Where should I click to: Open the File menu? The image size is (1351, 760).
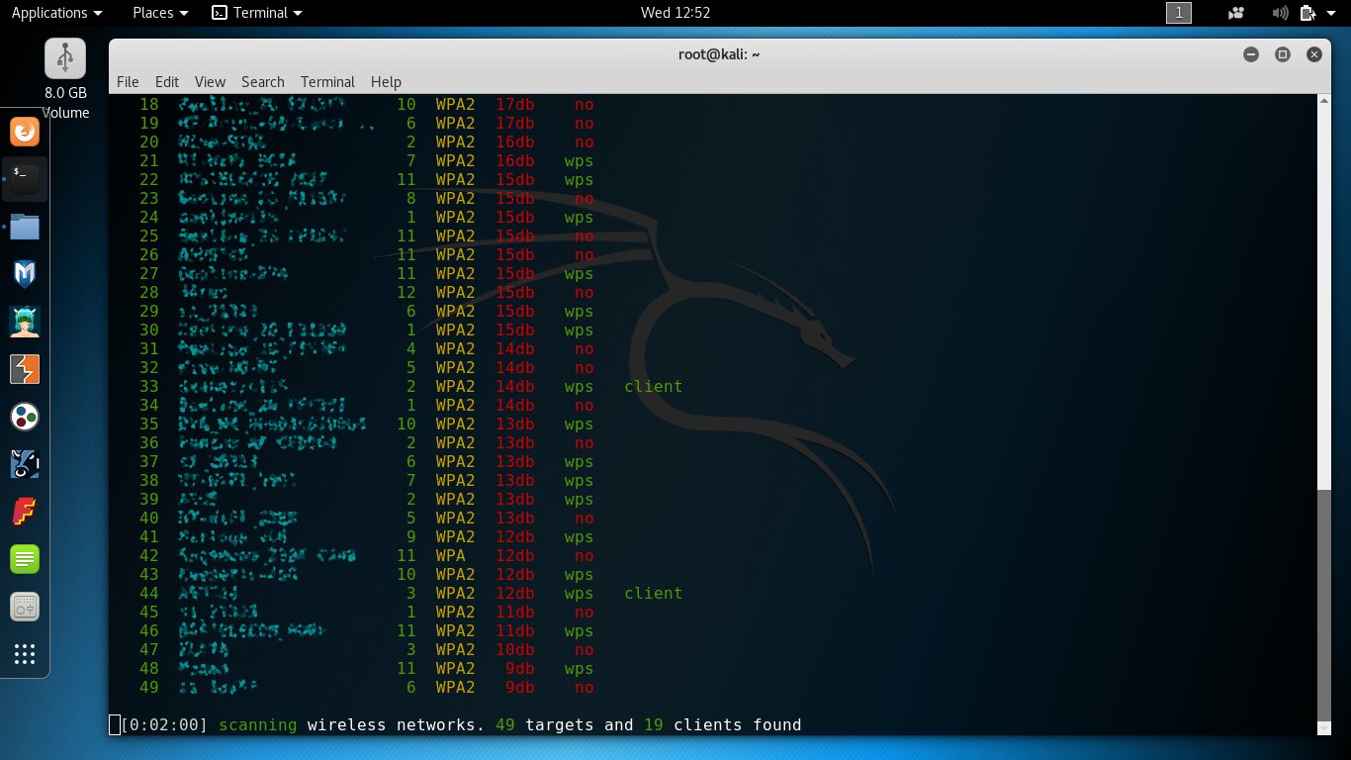click(128, 82)
